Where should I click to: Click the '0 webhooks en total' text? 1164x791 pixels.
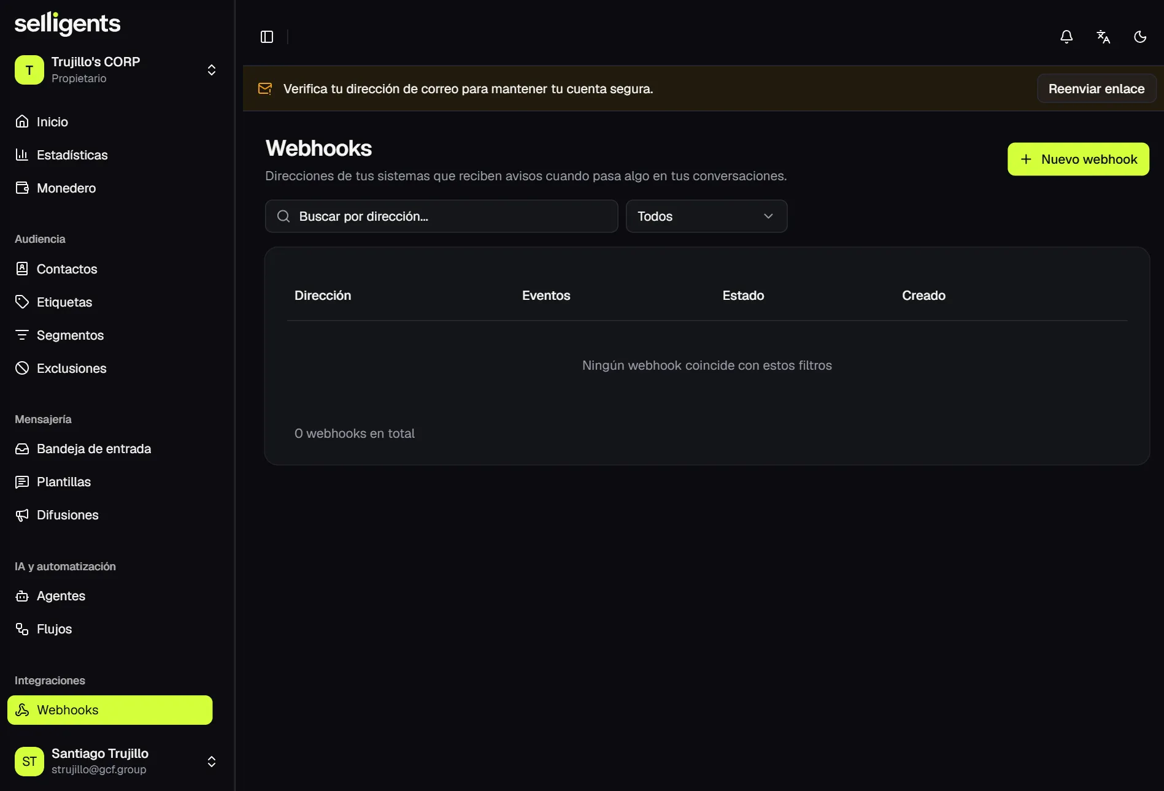(x=355, y=434)
